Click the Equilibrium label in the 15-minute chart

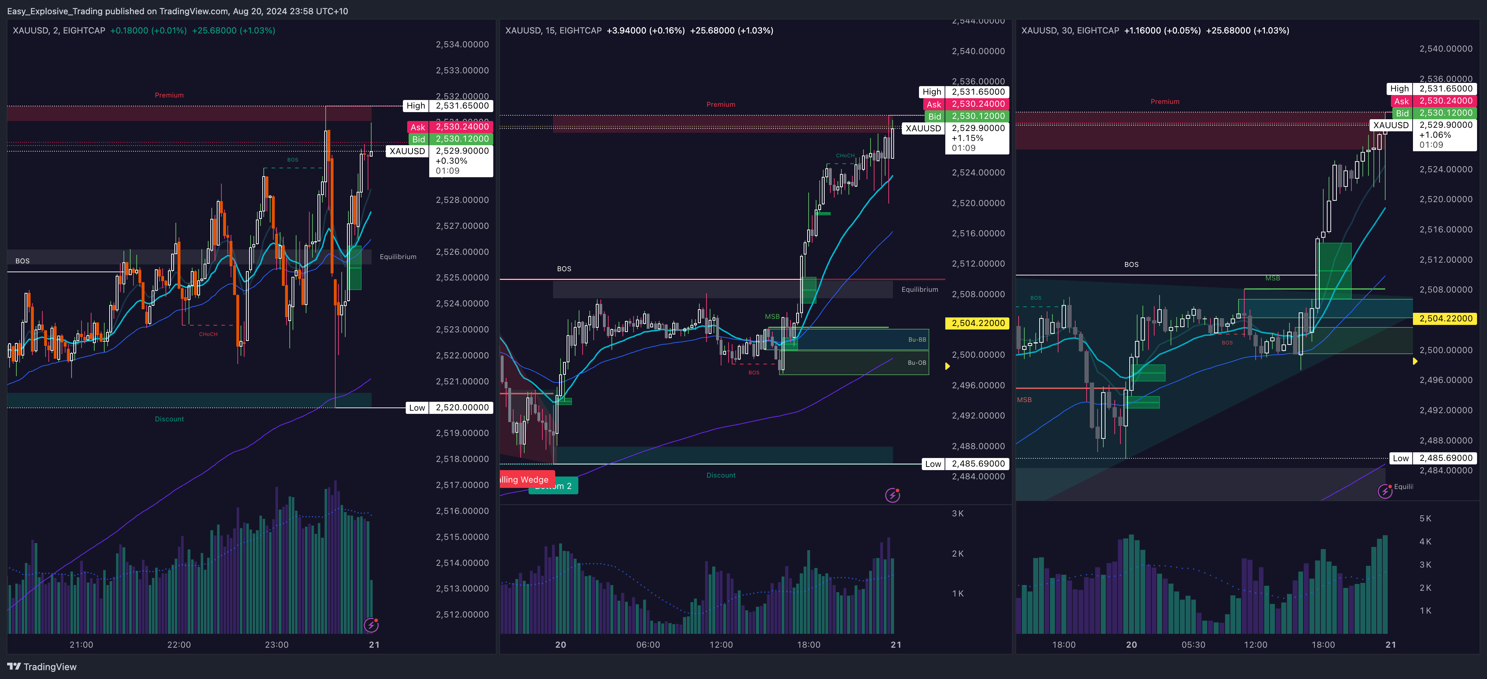[x=920, y=289]
